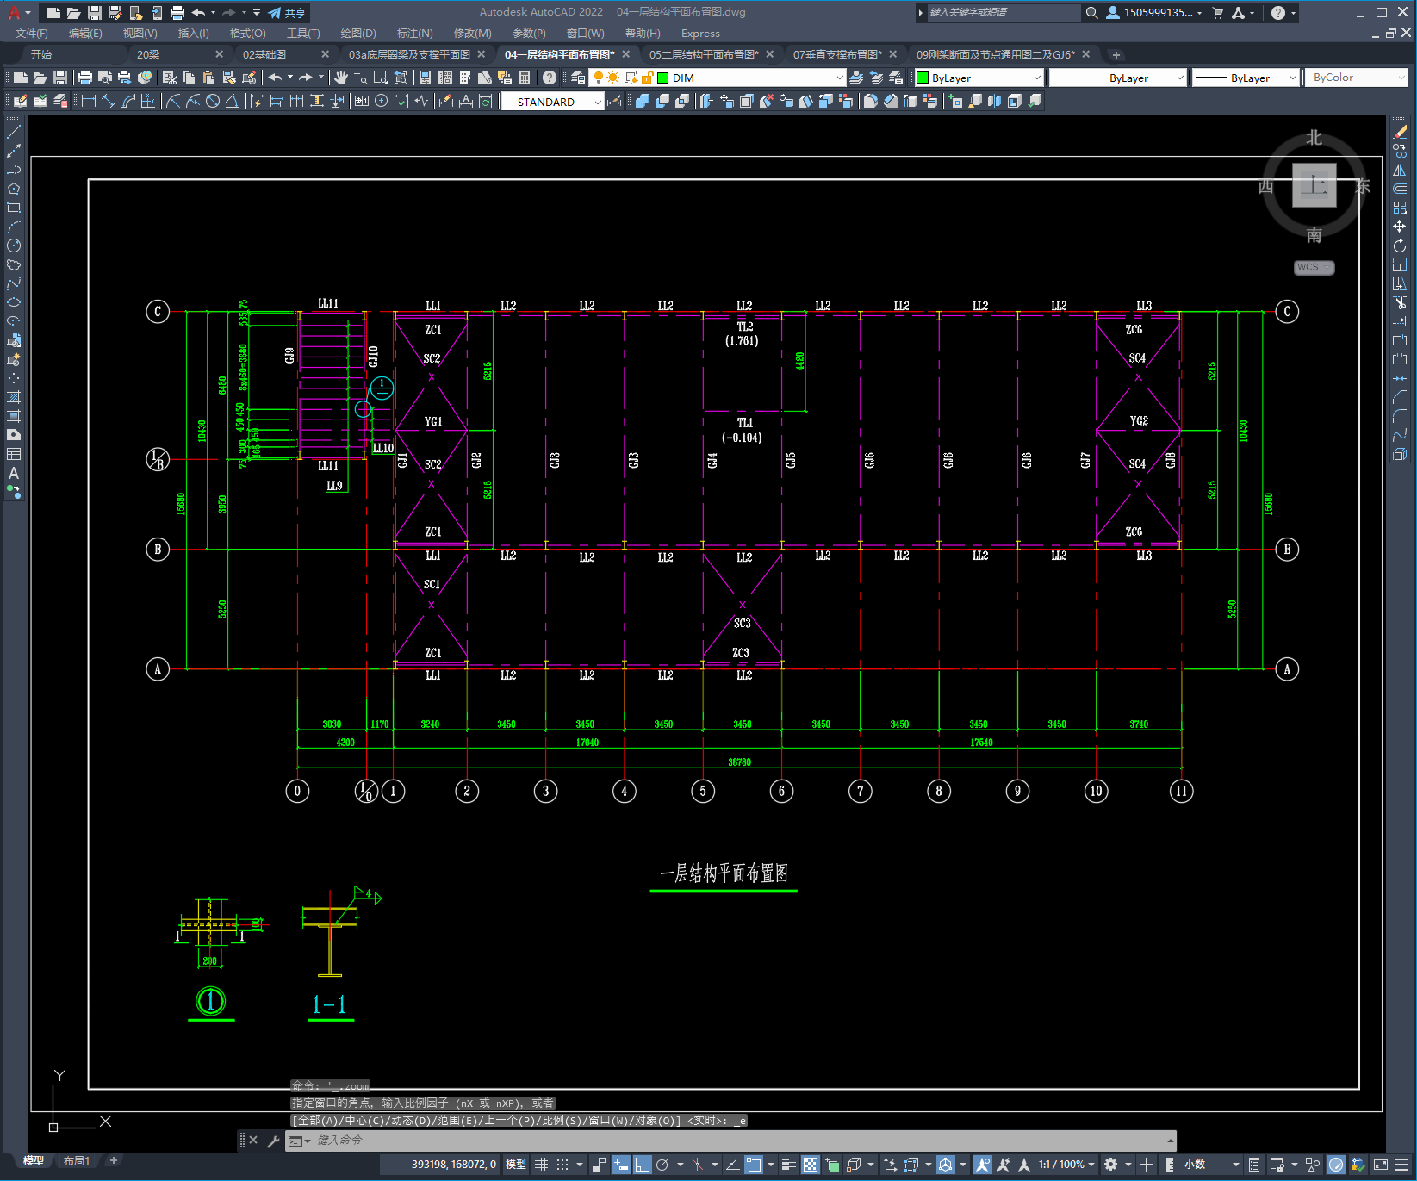Click the Share (共享) button
This screenshot has height=1181, width=1417.
tap(288, 13)
